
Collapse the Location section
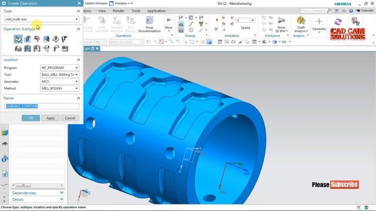pos(78,60)
